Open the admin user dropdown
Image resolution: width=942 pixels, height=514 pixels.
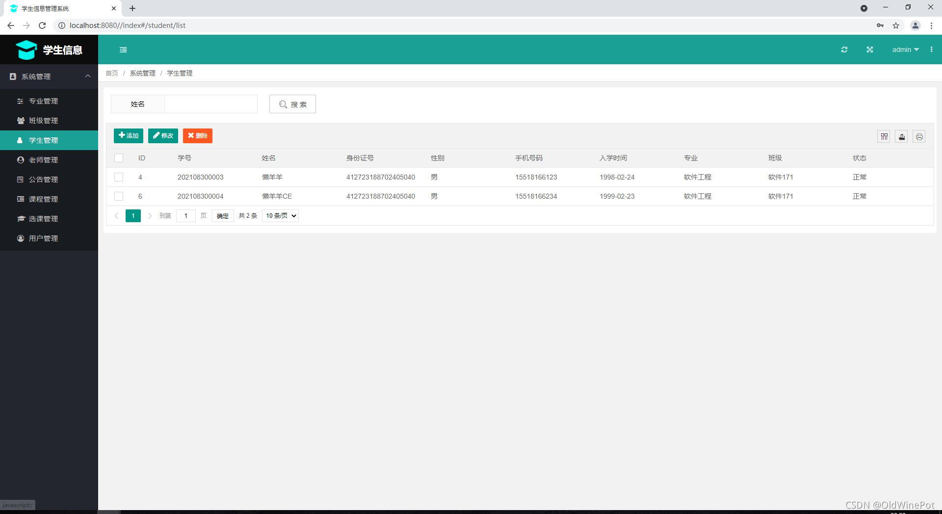[x=905, y=50]
